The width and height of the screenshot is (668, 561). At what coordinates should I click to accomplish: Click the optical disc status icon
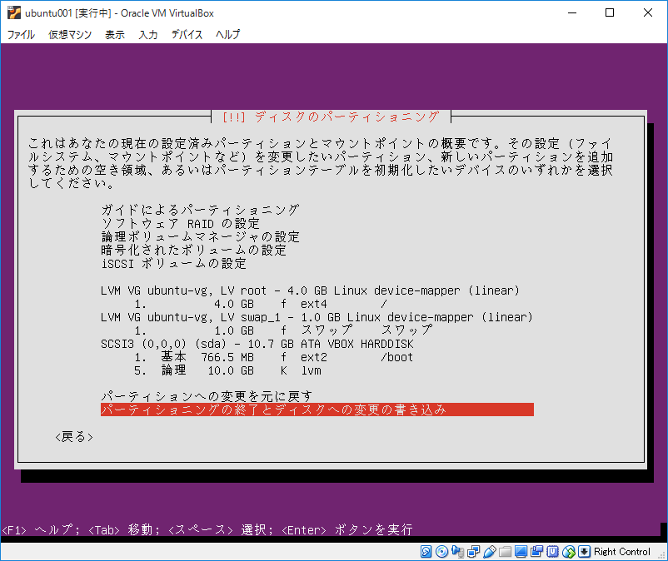tap(441, 552)
